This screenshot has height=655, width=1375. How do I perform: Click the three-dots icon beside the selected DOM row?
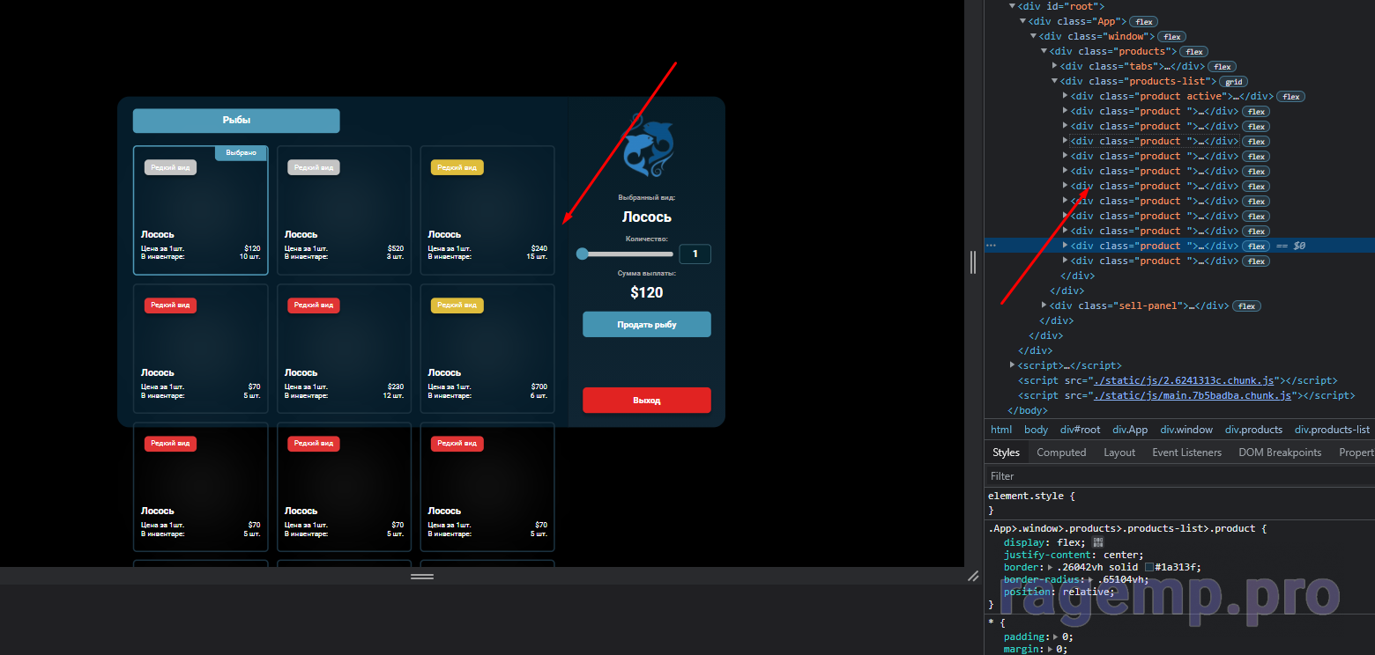click(992, 246)
